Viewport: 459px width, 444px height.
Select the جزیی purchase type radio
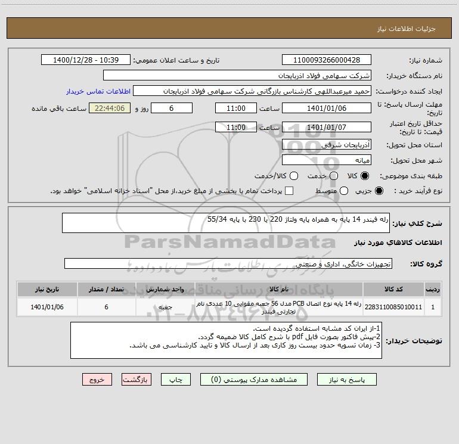pyautogui.click(x=379, y=191)
